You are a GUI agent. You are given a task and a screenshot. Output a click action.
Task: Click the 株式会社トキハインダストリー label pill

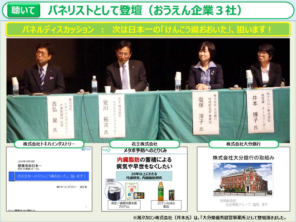(49, 144)
